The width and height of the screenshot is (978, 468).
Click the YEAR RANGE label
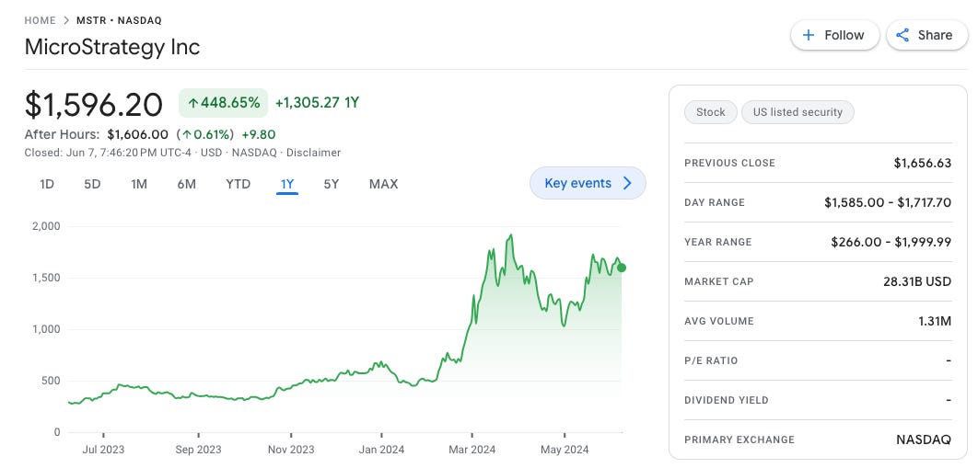tap(718, 242)
